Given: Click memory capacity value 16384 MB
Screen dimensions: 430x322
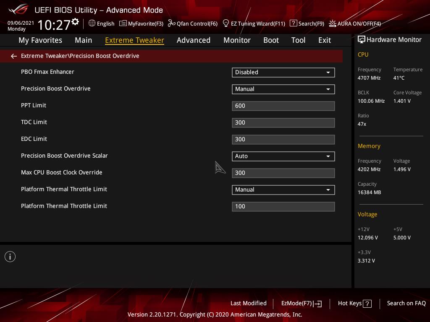Looking at the screenshot, I should coord(369,192).
